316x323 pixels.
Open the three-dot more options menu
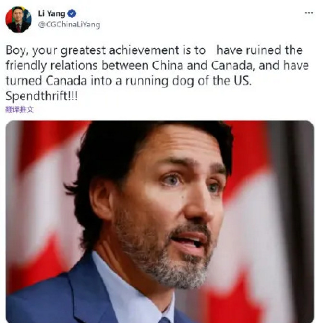point(309,13)
